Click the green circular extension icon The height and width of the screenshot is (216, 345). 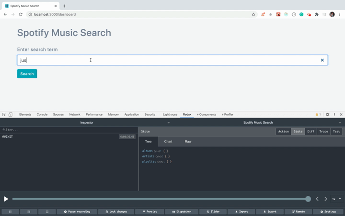(x=301, y=14)
